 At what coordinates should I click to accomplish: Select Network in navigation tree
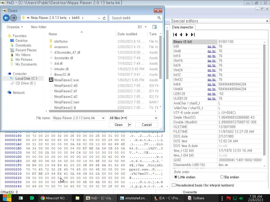pos(19,93)
